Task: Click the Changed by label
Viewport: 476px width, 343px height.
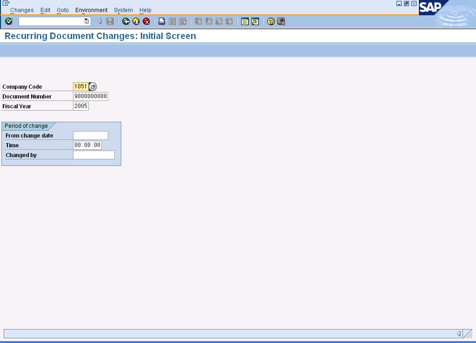Action: (x=21, y=155)
